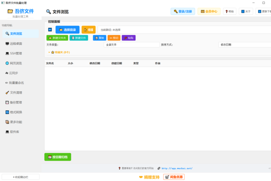Click the question mark icon on 帮助
This screenshot has width=271, height=181.
click(227, 12)
